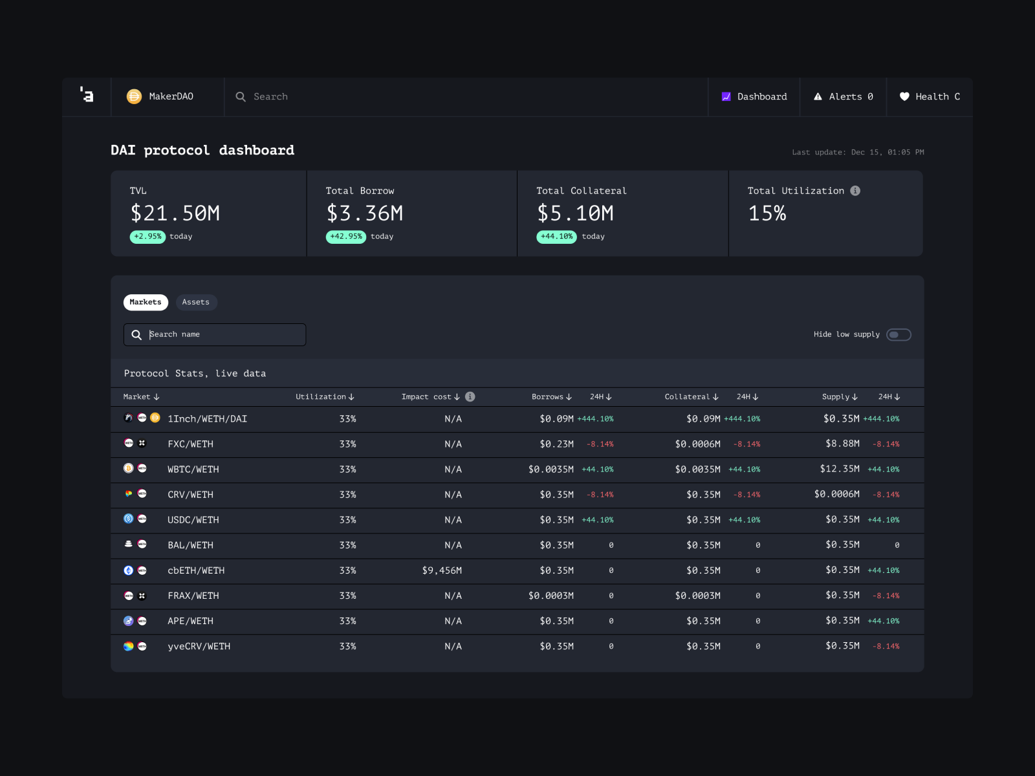Sort by the 24H column next to Supply

(x=889, y=396)
